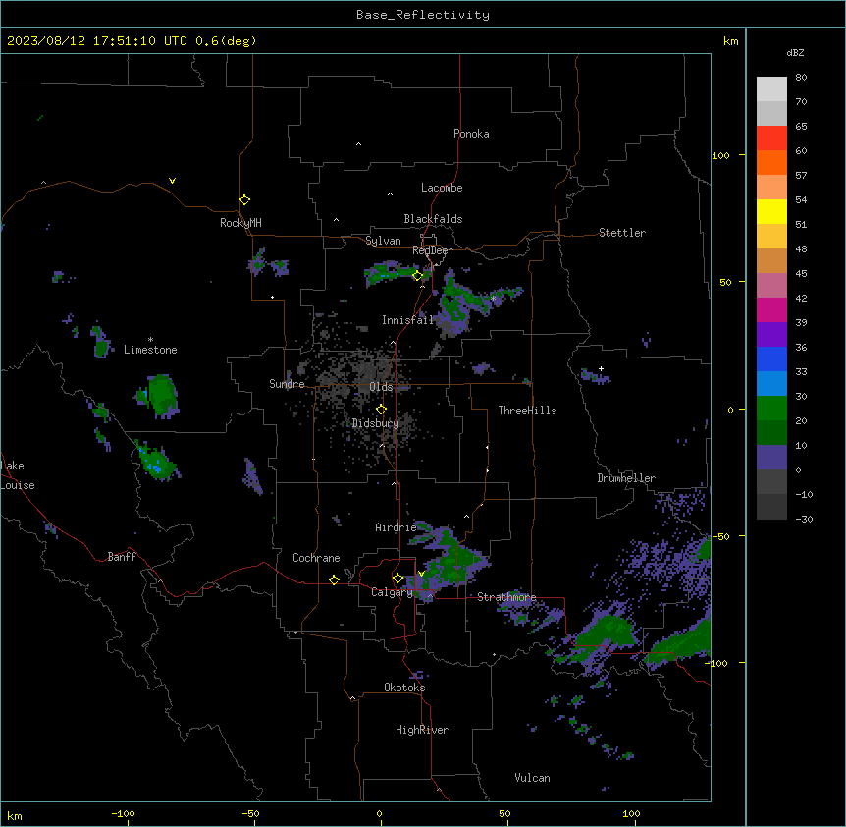Click the RockyMH map label
This screenshot has height=827, width=846.
tap(240, 222)
